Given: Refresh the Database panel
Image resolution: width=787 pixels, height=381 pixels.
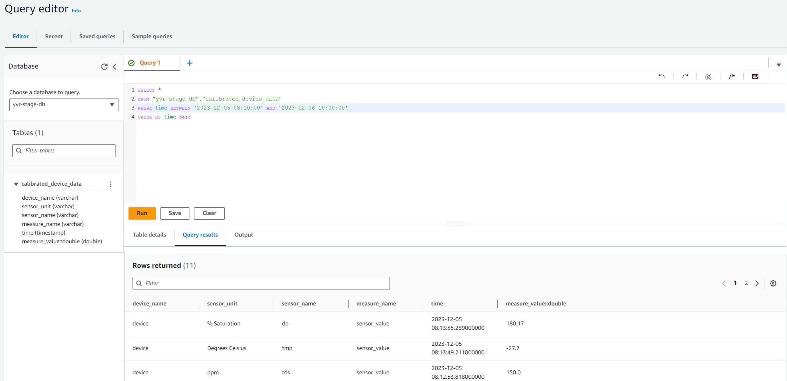Looking at the screenshot, I should [104, 67].
